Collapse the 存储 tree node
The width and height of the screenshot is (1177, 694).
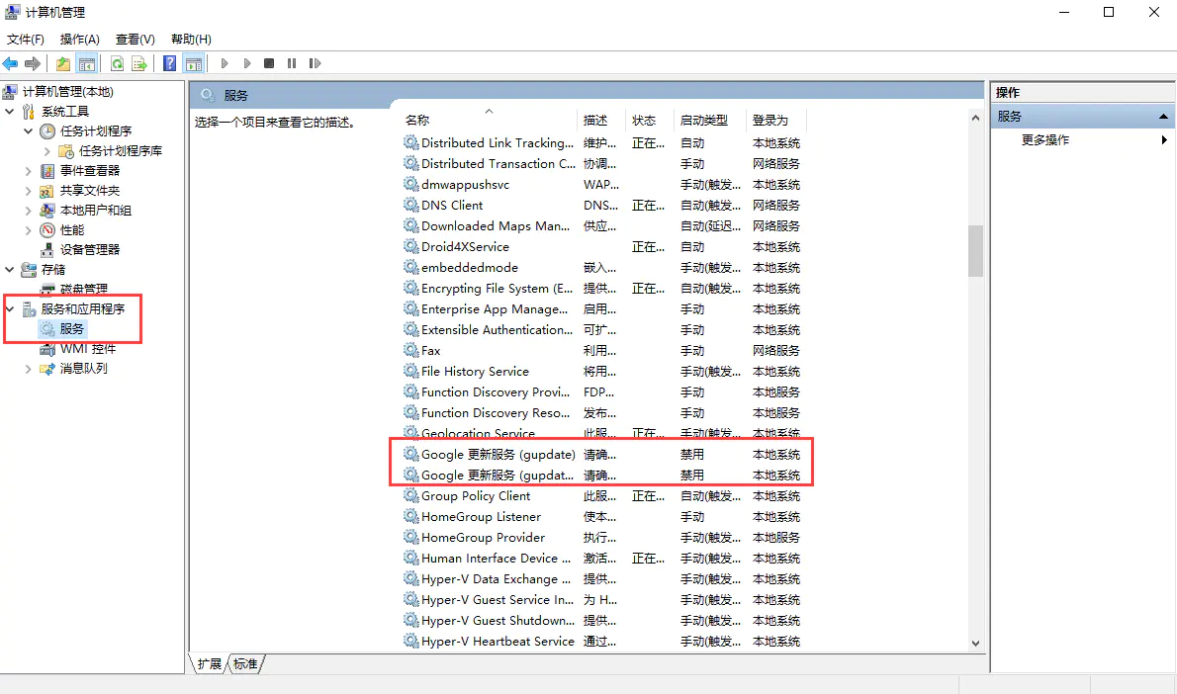(10, 269)
